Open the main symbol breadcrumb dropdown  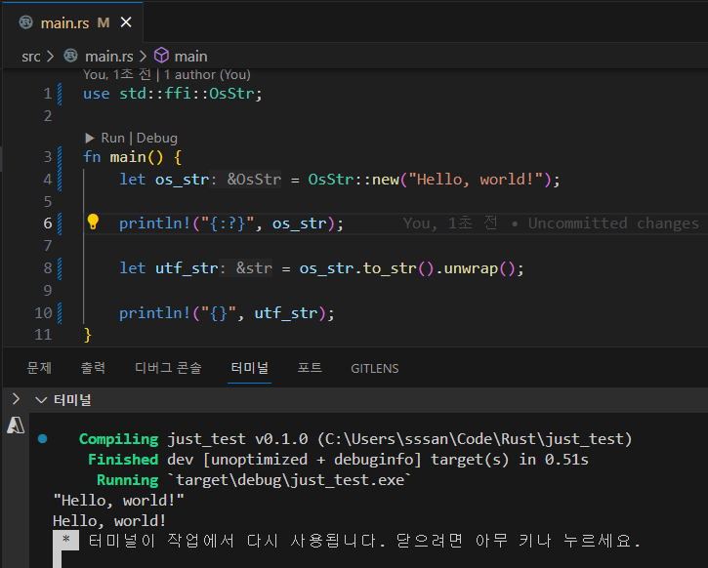click(x=190, y=56)
